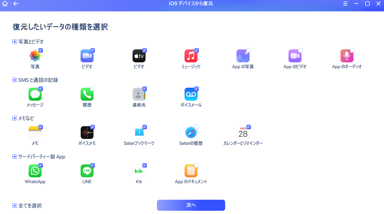Click the サードパーティー製 App heading text
This screenshot has height=214, width=384.
pos(42,157)
